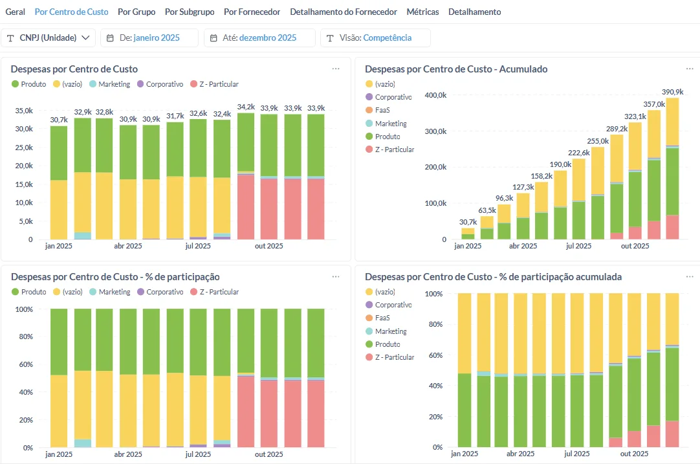
Task: Expand the CNPJ (Unidade) dropdown chevron
Action: [x=85, y=38]
